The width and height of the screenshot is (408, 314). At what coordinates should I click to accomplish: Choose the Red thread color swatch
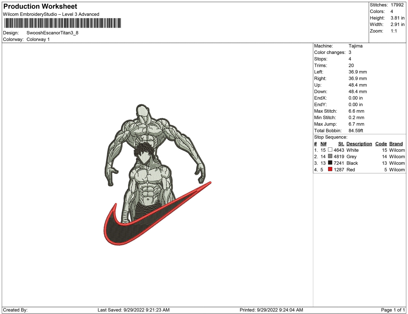[330, 169]
